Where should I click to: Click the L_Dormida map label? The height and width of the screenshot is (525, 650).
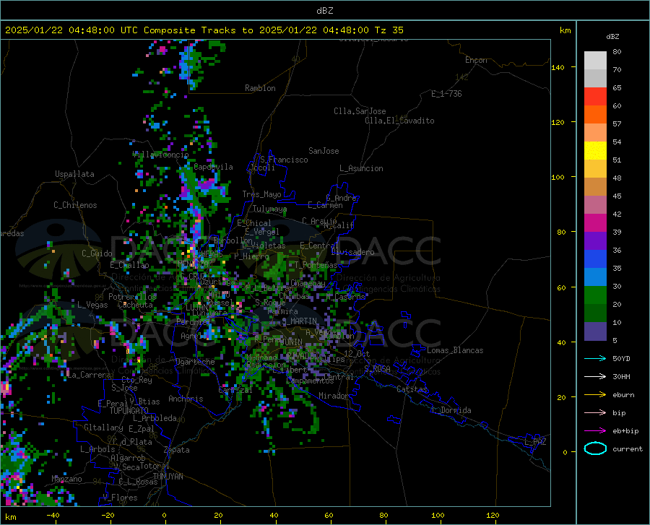[x=451, y=410]
